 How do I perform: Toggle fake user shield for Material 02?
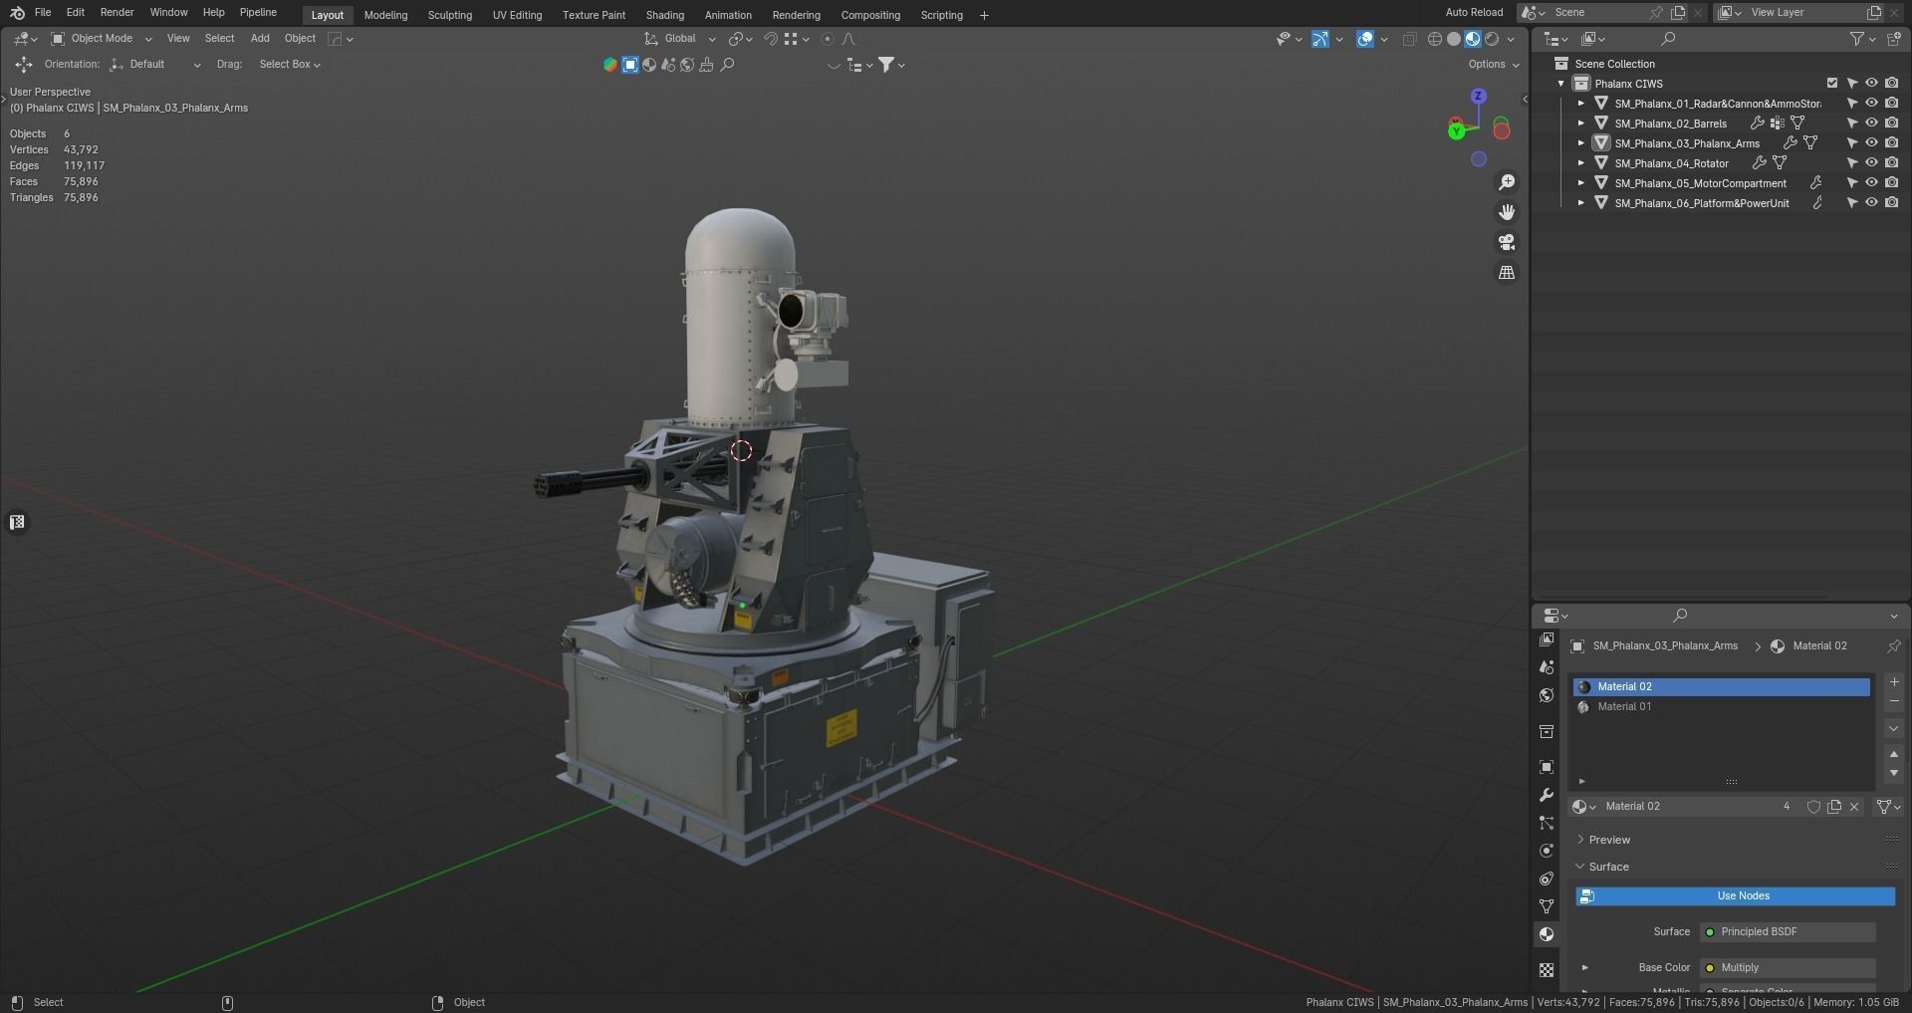pyautogui.click(x=1813, y=807)
